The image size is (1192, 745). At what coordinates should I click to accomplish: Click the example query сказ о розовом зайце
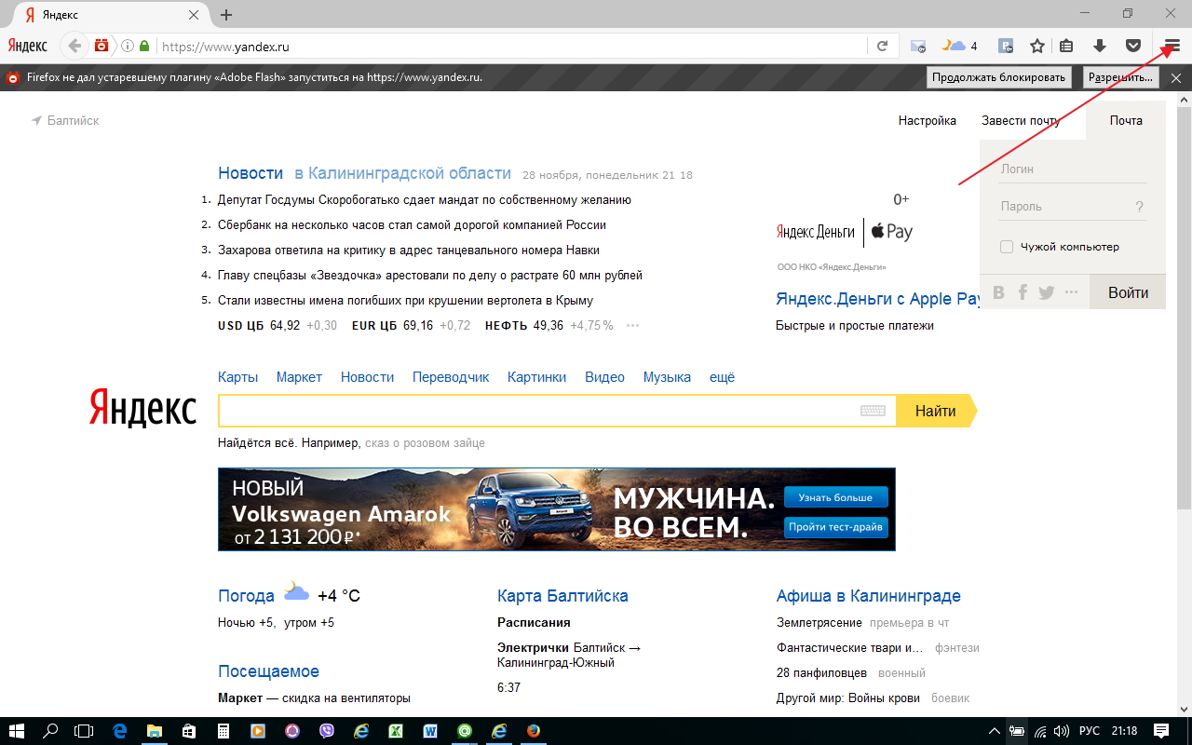pos(425,443)
